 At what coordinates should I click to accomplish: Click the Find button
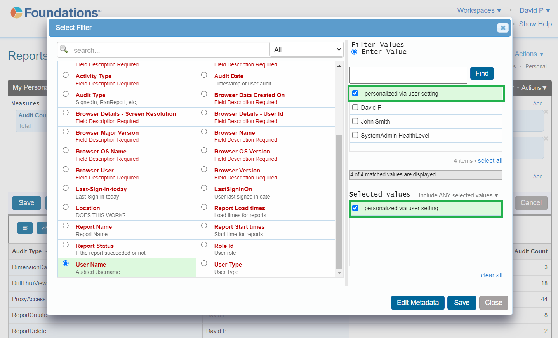click(482, 73)
